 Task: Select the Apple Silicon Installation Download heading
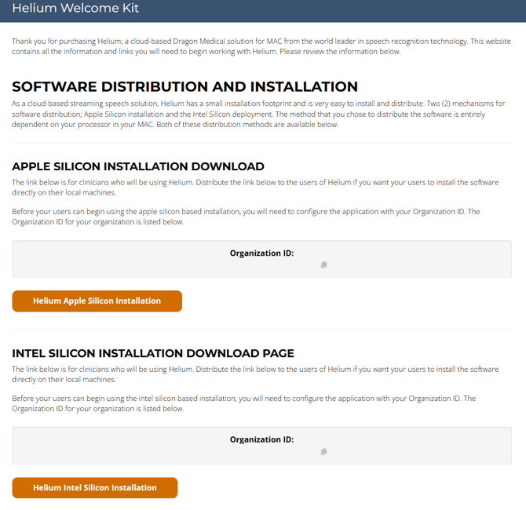[138, 166]
